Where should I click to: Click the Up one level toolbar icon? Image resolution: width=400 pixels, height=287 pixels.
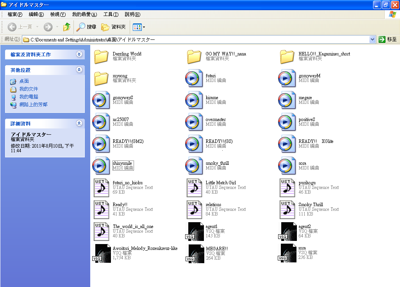coord(67,27)
